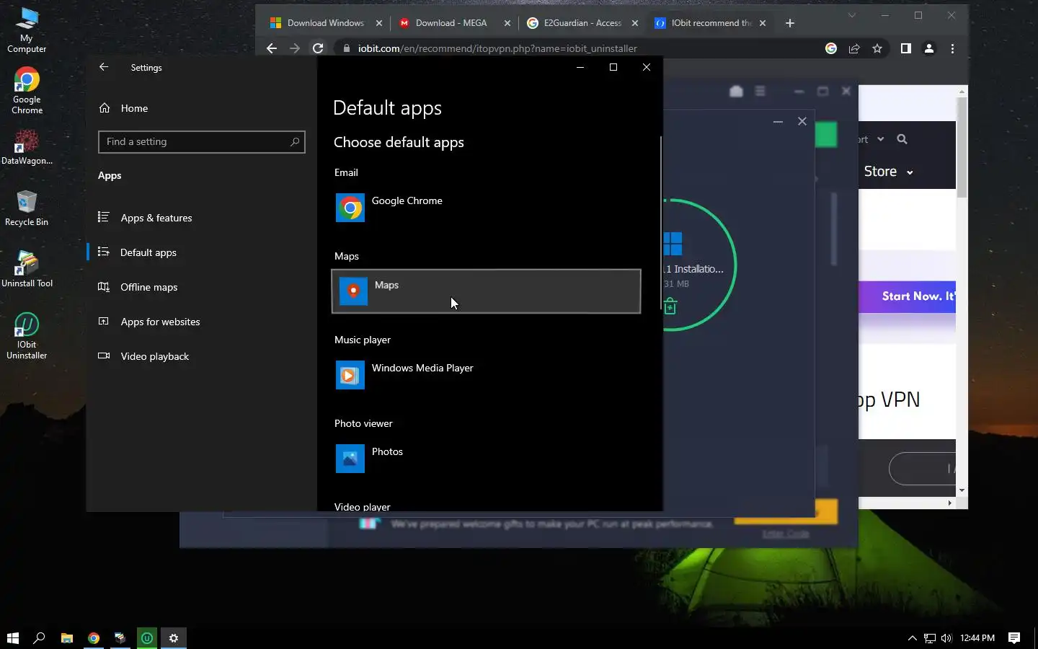Open IObit Uninstaller toolbox icon
Image resolution: width=1038 pixels, height=649 pixels.
pyautogui.click(x=736, y=91)
